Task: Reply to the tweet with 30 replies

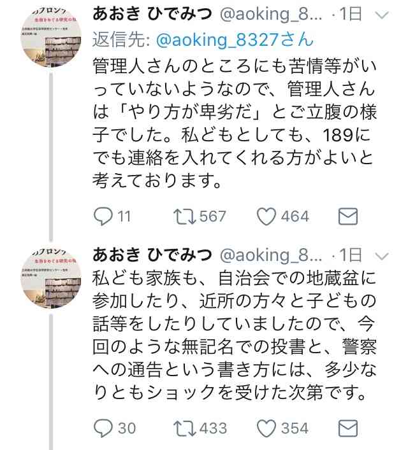Action: [x=103, y=427]
